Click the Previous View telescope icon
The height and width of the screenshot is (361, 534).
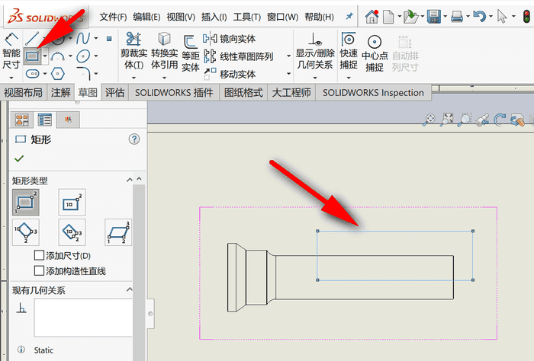pos(482,120)
